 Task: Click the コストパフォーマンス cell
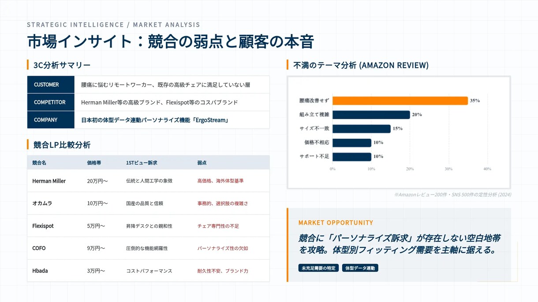click(149, 271)
